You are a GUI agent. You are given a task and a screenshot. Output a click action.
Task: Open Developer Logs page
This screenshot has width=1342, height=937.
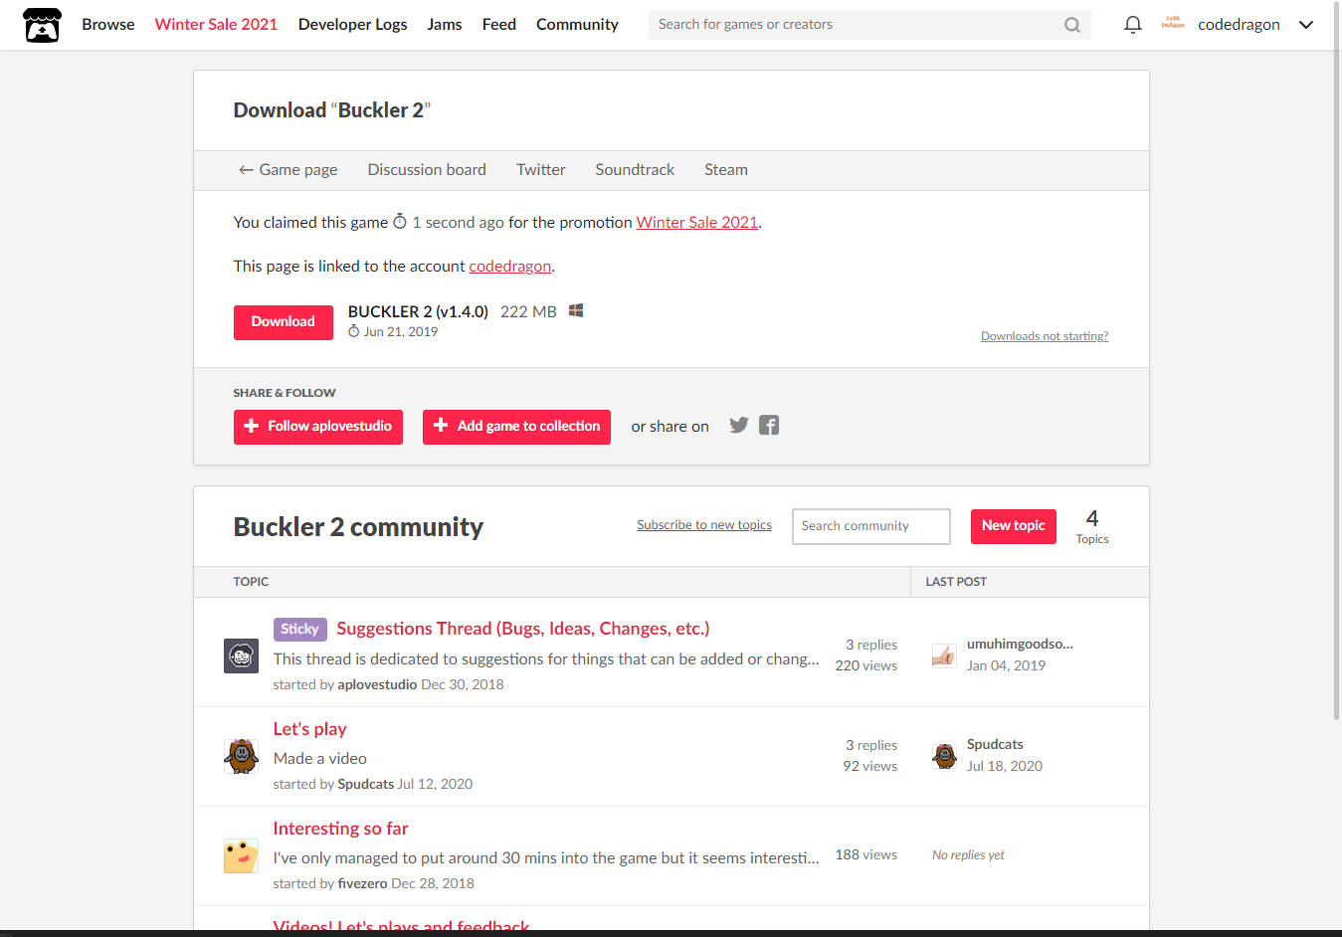(x=352, y=25)
